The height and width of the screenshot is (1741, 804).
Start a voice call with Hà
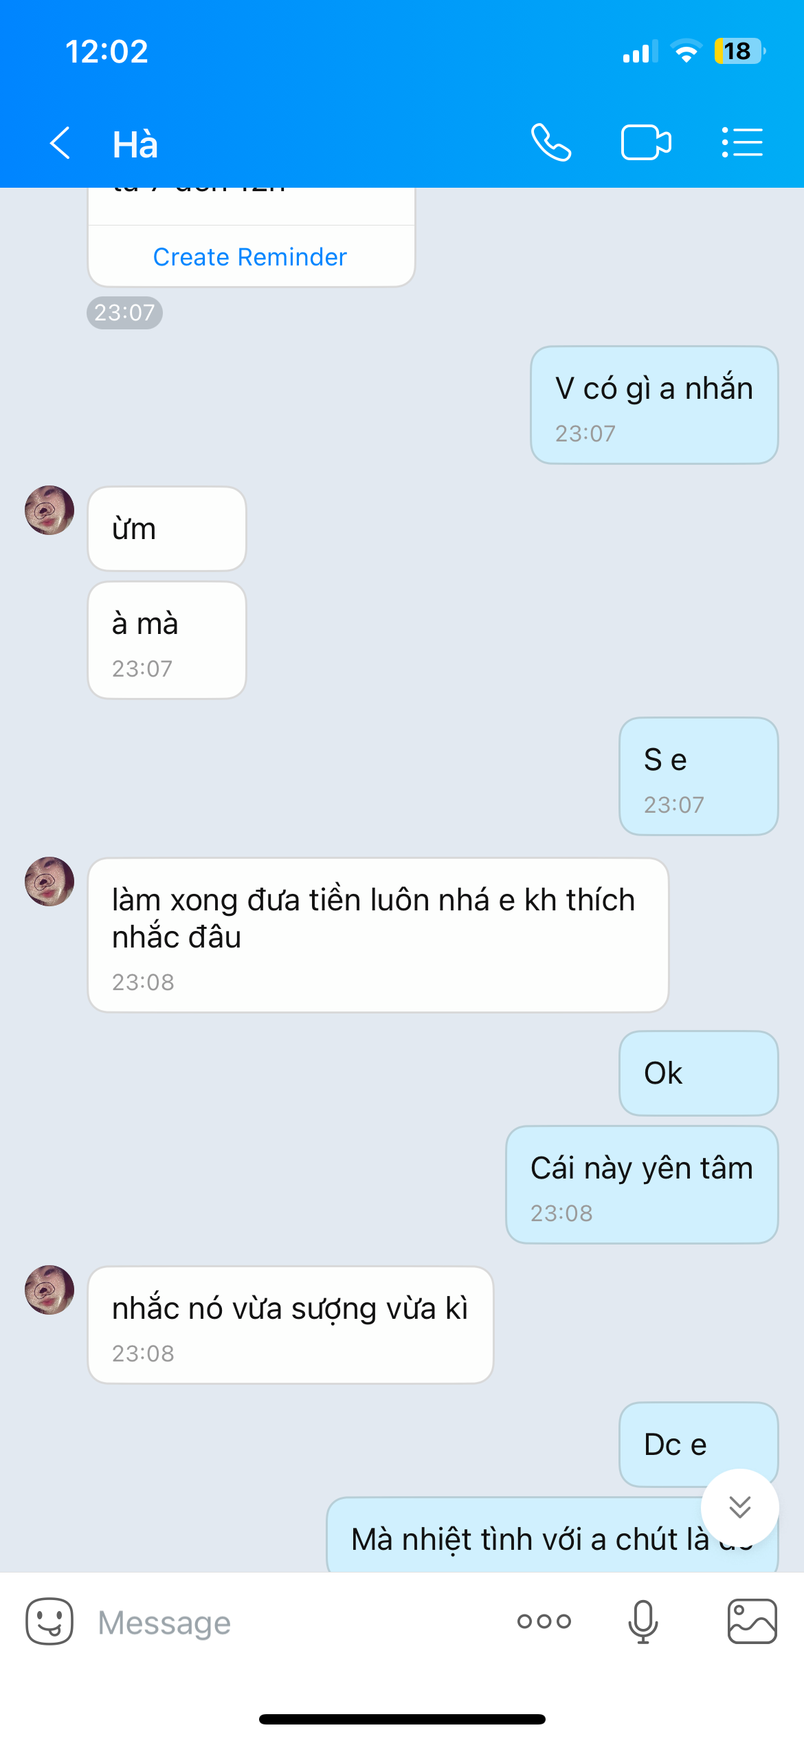[551, 143]
